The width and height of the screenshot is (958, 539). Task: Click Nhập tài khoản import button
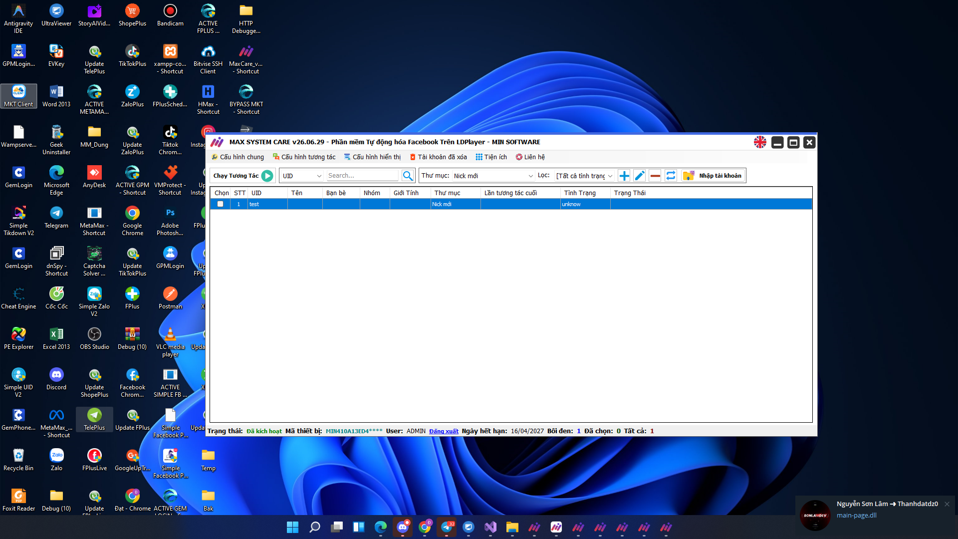pos(714,176)
